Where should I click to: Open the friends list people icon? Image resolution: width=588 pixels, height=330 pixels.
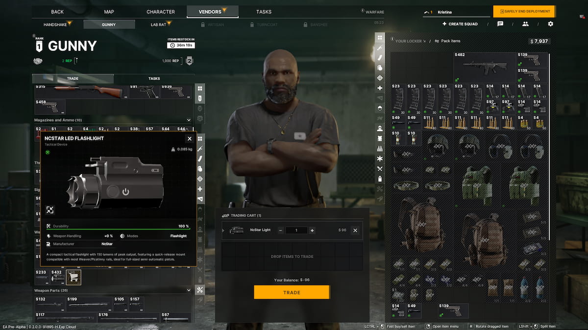pos(525,24)
